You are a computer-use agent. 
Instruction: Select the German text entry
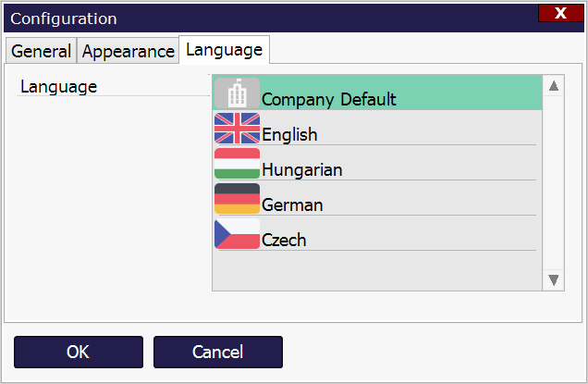pyautogui.click(x=292, y=204)
